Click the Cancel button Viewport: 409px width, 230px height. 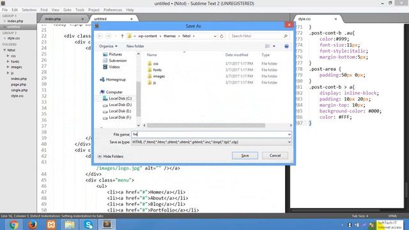(275, 155)
